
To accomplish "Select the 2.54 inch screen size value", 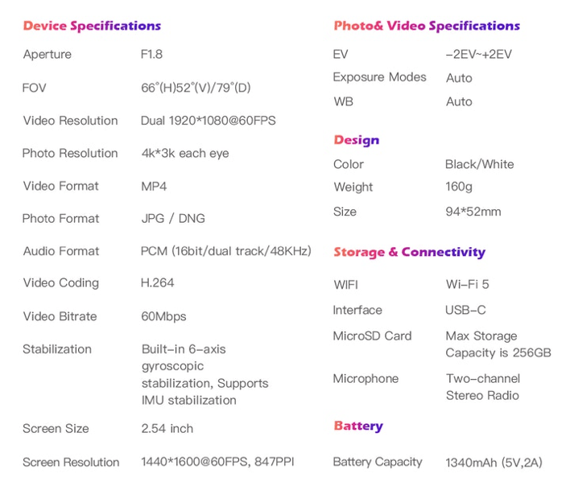I will point(167,429).
